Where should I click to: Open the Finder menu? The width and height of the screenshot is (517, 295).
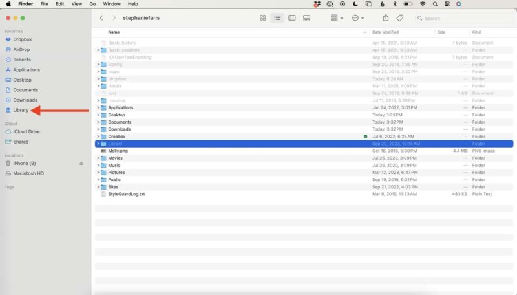25,4
